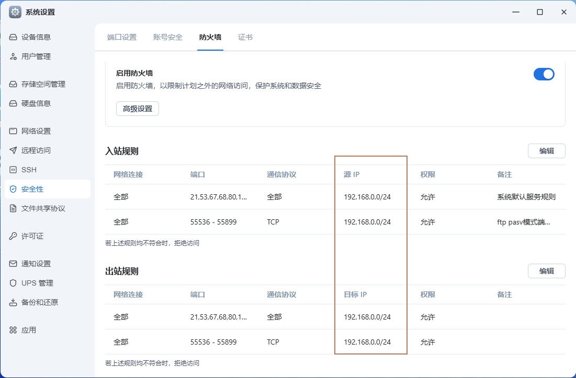The image size is (576, 378).
Task: Open network settings via its icon
Action: [x=13, y=131]
